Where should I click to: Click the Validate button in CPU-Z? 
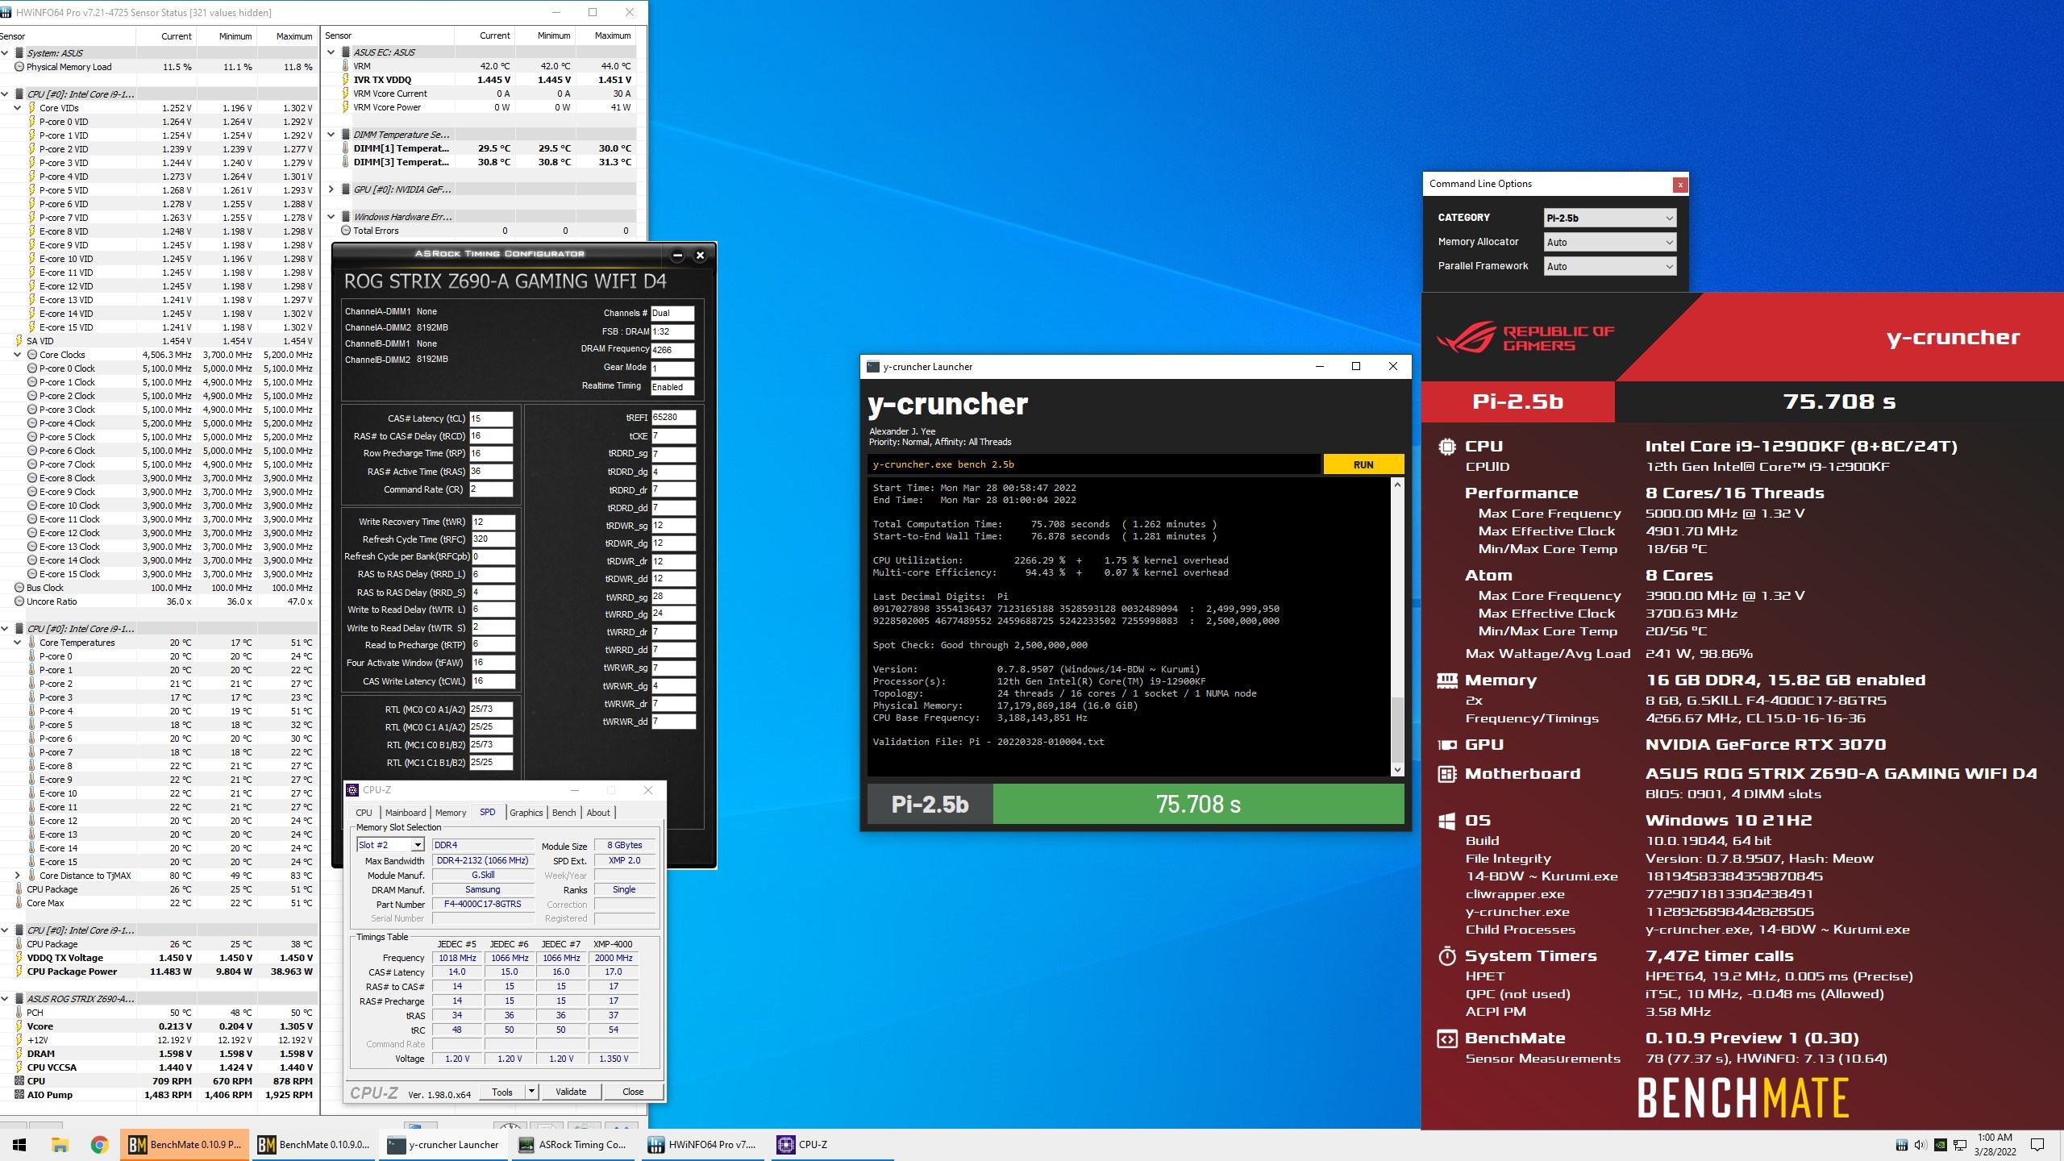[571, 1092]
